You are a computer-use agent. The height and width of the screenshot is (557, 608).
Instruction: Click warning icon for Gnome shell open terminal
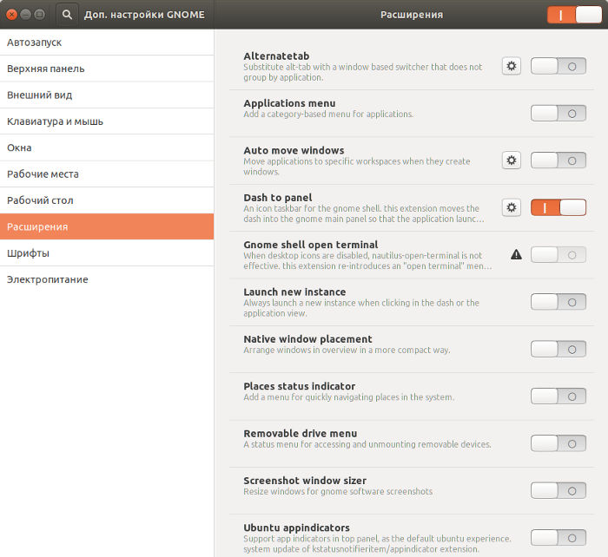pos(516,254)
